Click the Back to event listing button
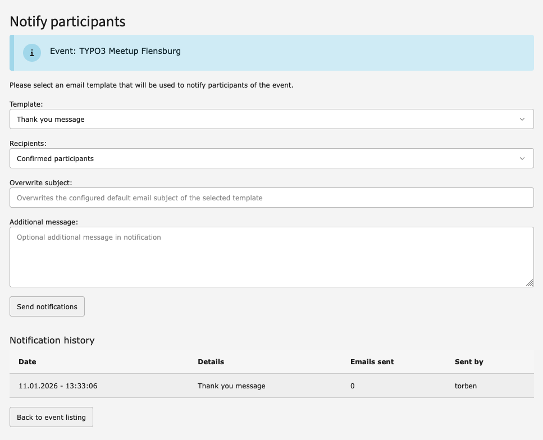 point(51,417)
